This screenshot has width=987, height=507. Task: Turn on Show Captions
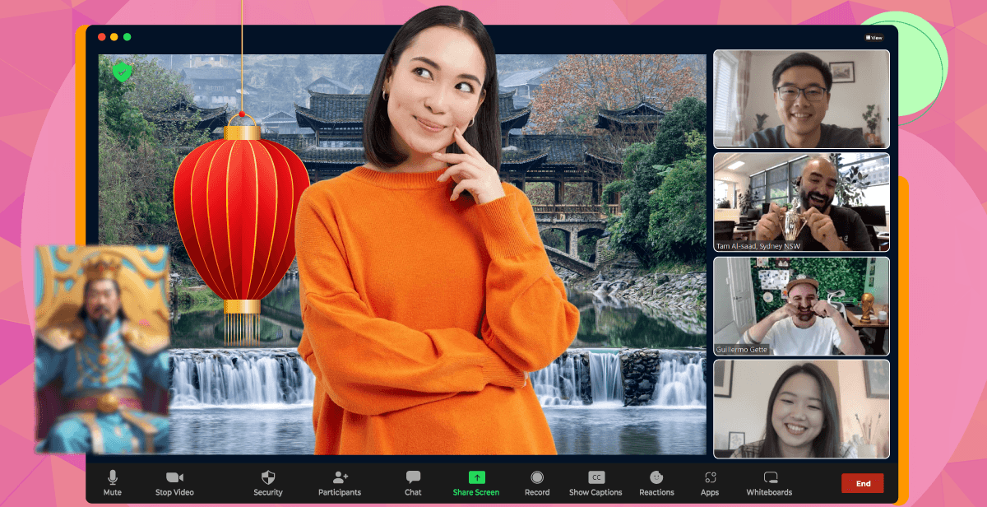(595, 482)
